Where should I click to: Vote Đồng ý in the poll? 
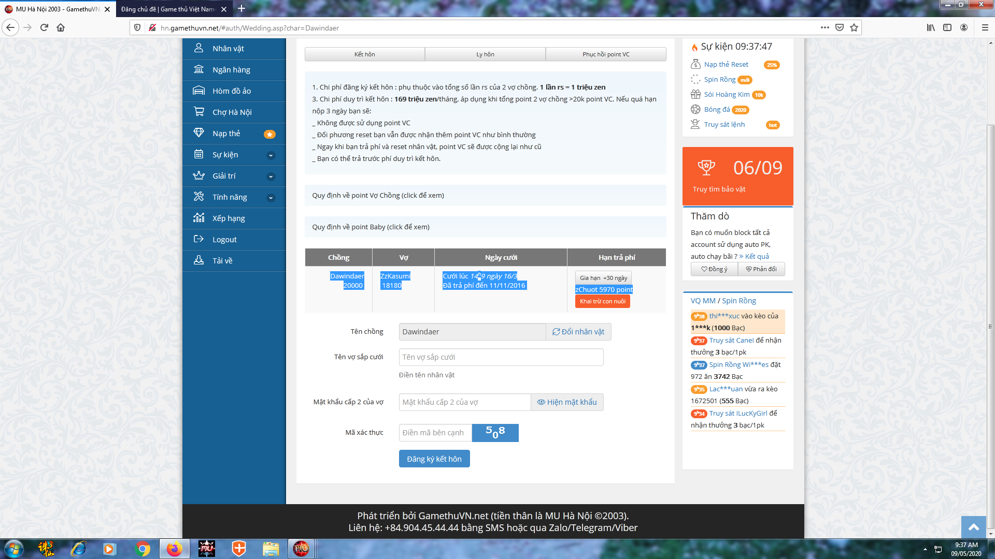714,269
